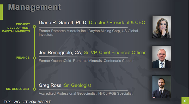This screenshot has height=104, width=189.
Task: Click the name Greg Ross
Action: click(x=51, y=85)
